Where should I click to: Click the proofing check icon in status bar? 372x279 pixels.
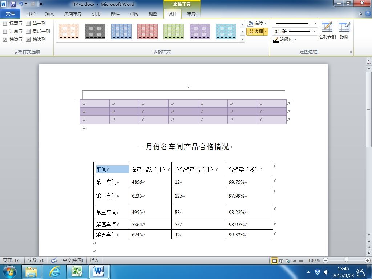click(x=54, y=260)
